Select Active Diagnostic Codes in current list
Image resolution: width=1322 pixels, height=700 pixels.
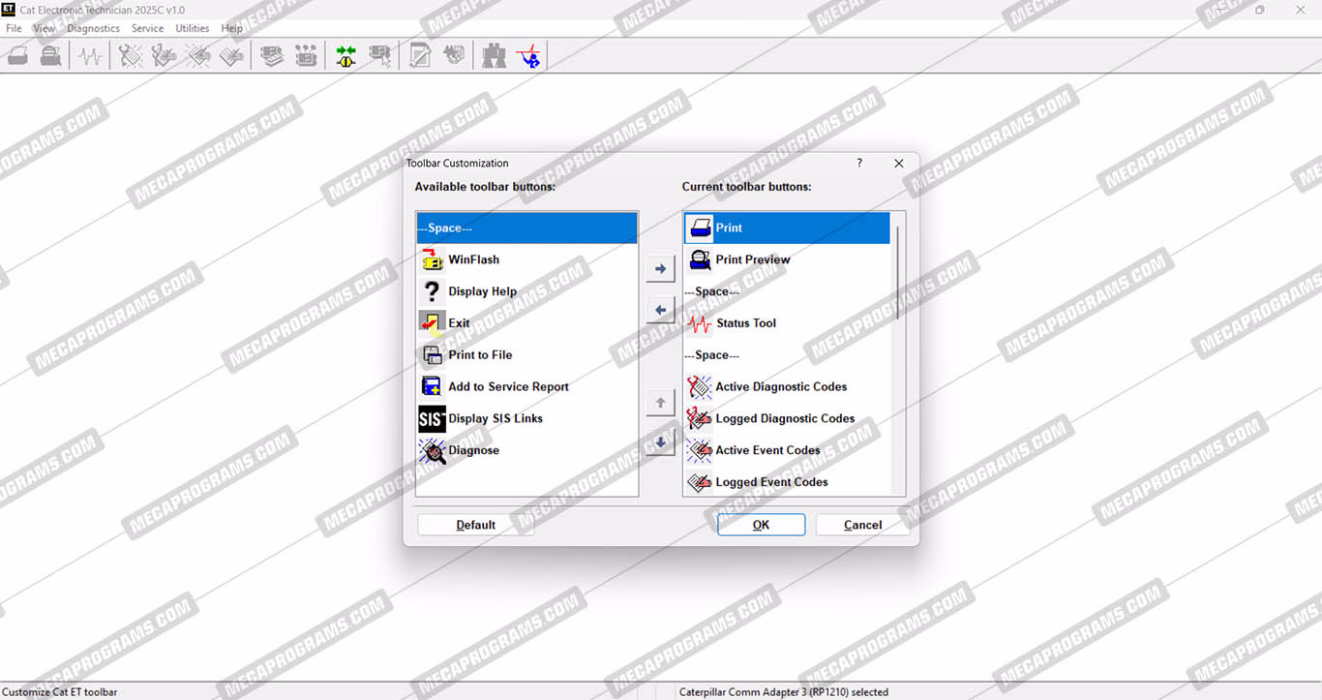click(780, 387)
